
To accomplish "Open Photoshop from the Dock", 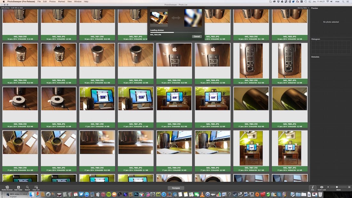I will tap(136, 194).
